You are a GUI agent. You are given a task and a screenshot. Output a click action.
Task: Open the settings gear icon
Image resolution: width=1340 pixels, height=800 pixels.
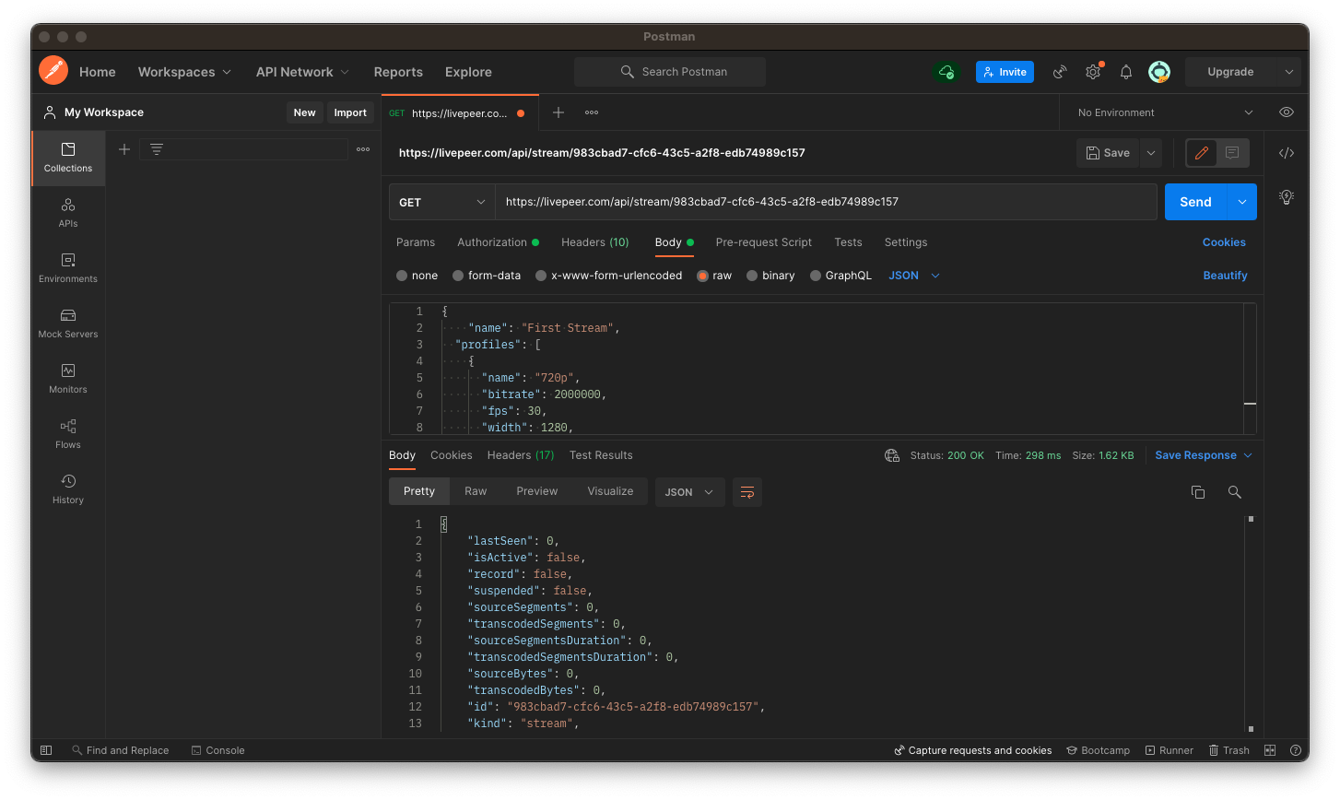(1093, 72)
